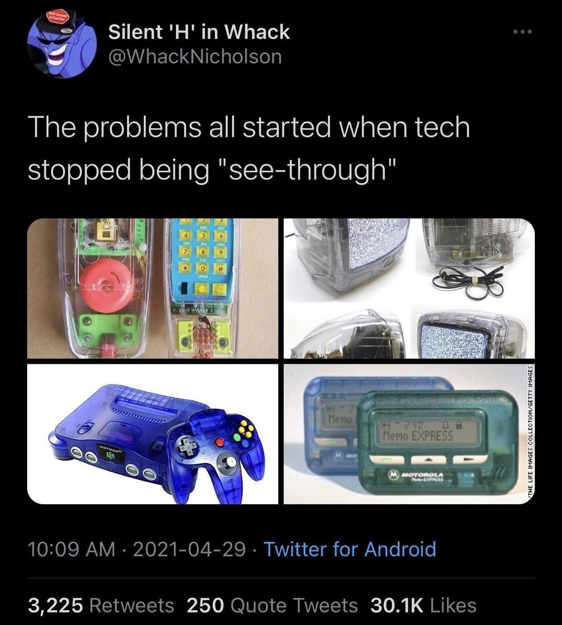Open the blue Nintendo 64 photo
The height and width of the screenshot is (625, 562).
tap(153, 434)
